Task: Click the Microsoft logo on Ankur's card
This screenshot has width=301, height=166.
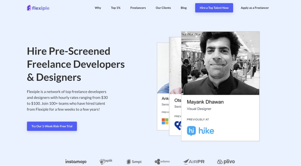Action: (165, 121)
